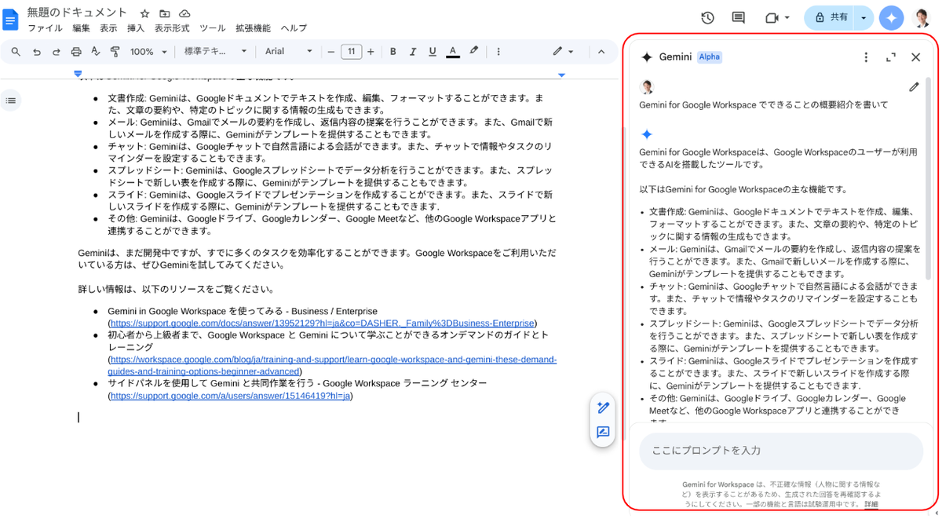Open the search menus magnifier tool

tap(16, 52)
